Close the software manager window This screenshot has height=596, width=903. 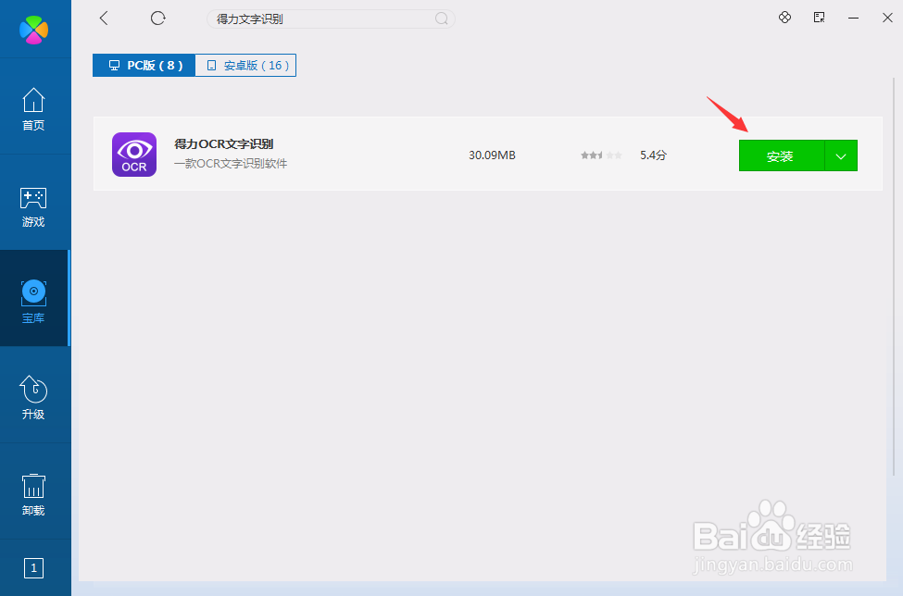(887, 18)
